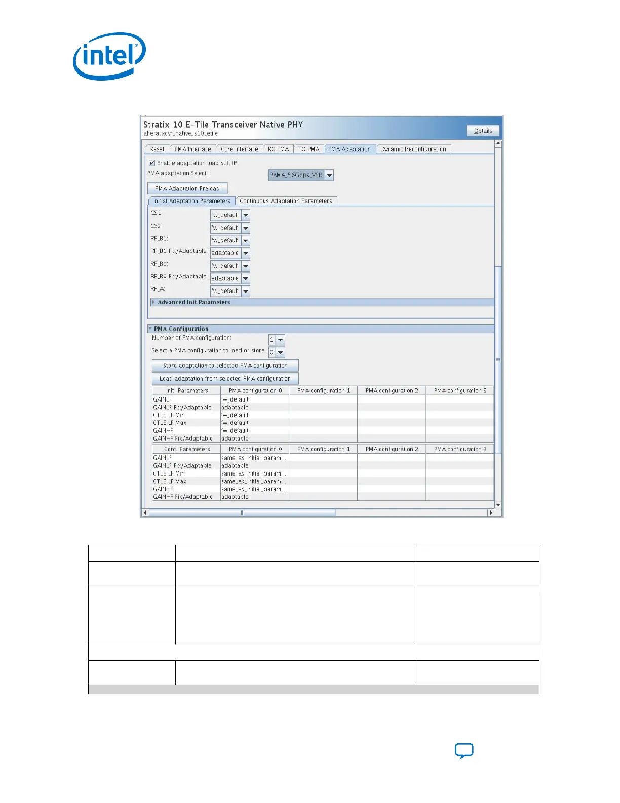The height and width of the screenshot is (803, 620).
Task: Open the CS2 dropdown
Action: [x=230, y=228]
